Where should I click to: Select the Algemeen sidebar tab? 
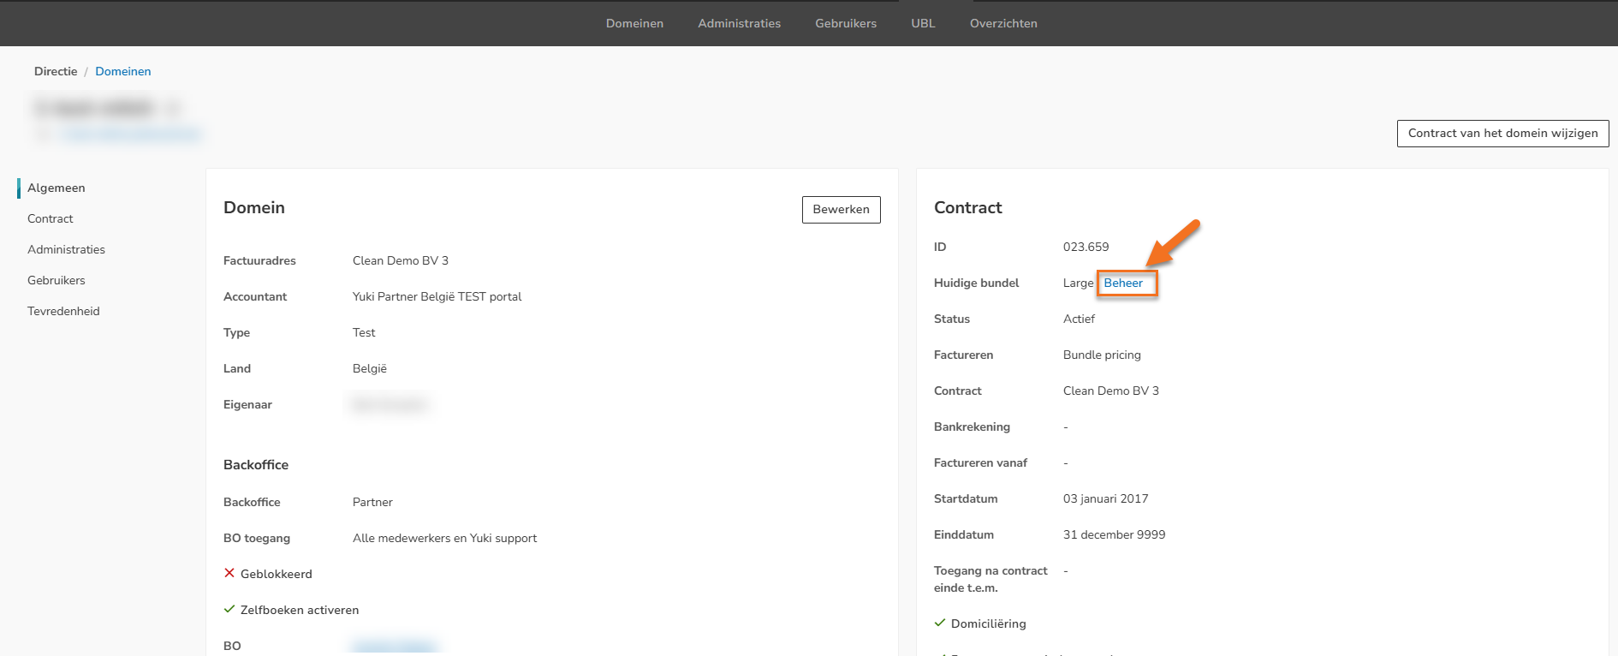[x=57, y=188]
